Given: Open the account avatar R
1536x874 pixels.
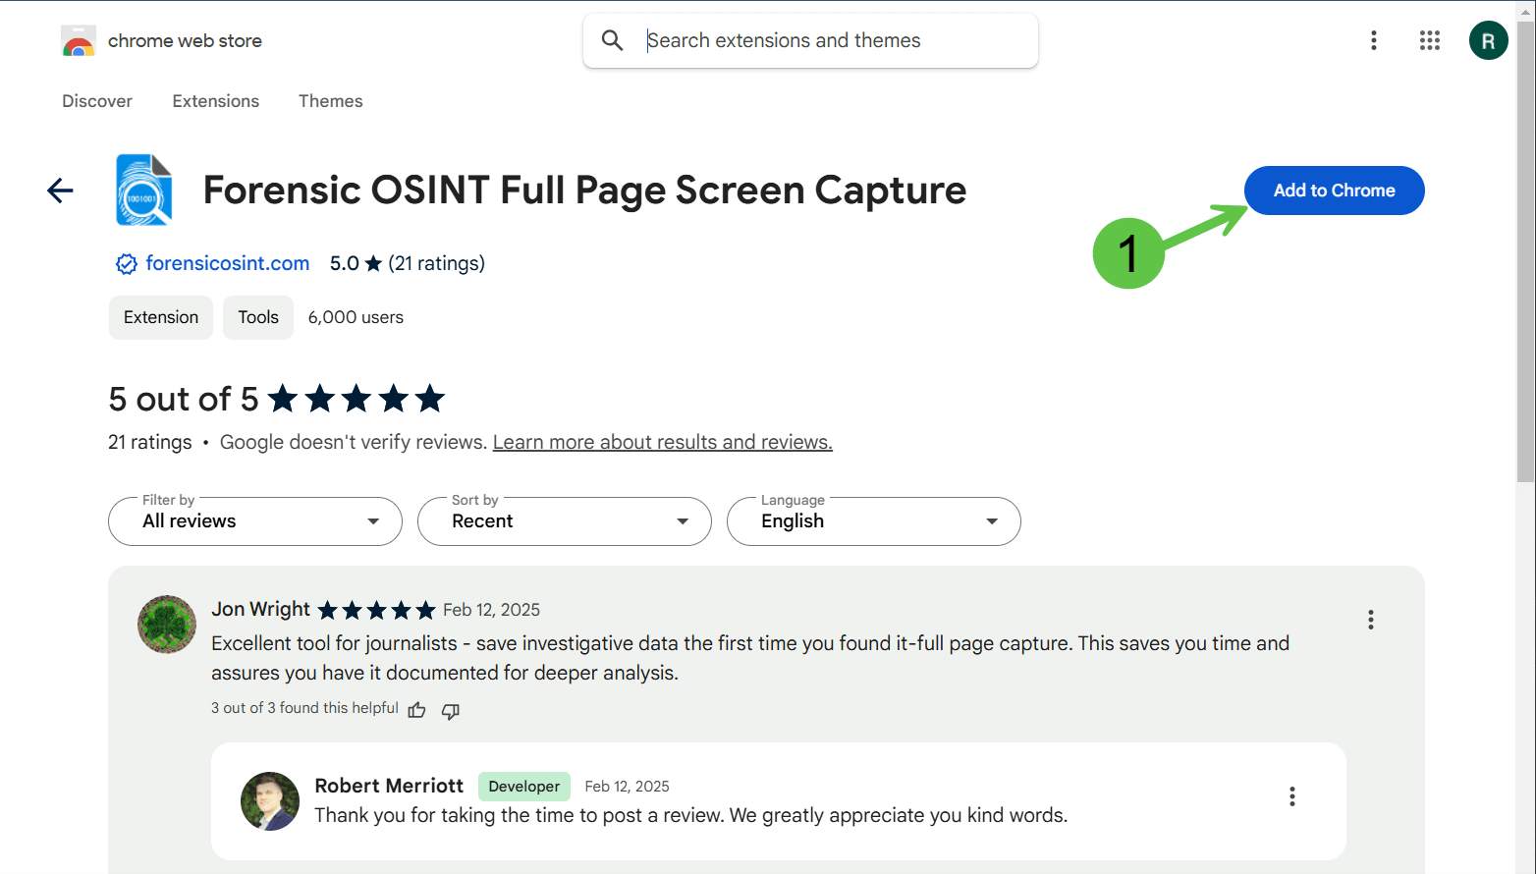Looking at the screenshot, I should click(1488, 40).
